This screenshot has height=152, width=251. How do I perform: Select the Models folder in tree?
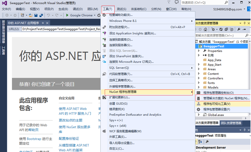(x=213, y=87)
